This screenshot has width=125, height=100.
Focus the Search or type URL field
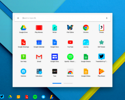click(62, 18)
